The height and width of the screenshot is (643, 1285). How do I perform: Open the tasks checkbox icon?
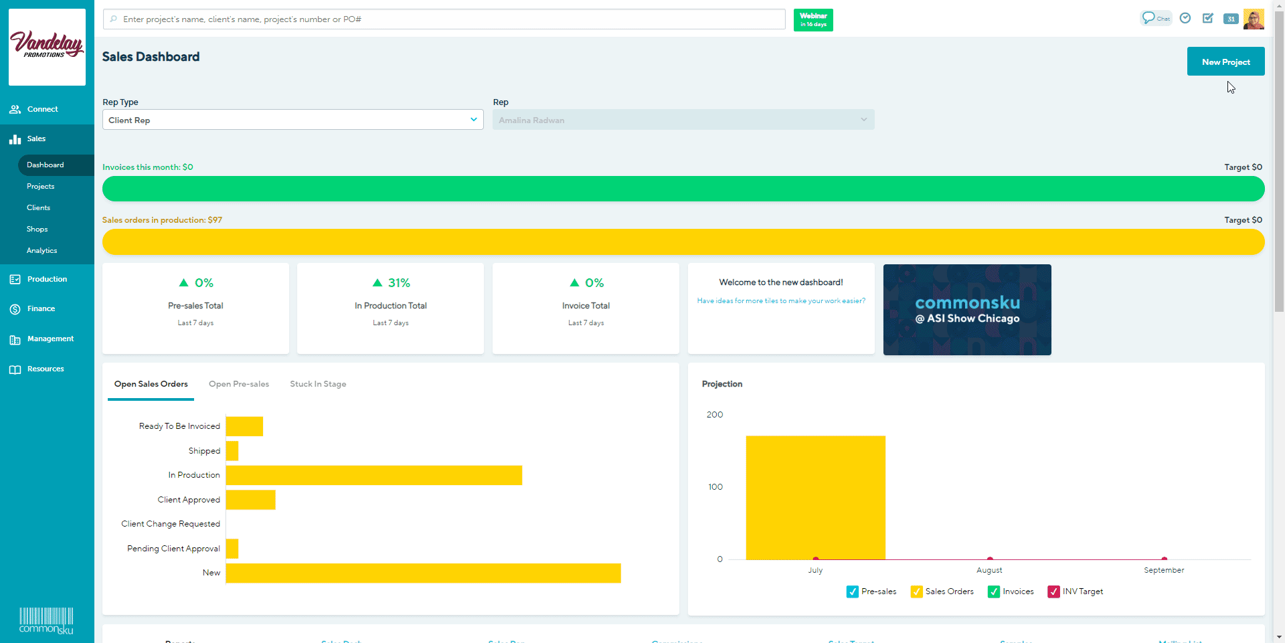(x=1208, y=18)
